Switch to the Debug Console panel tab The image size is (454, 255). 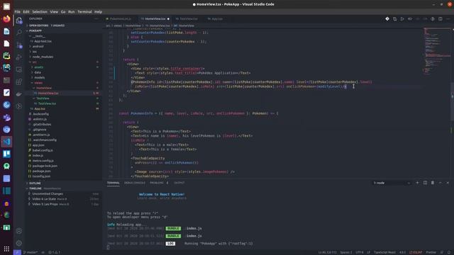click(x=135, y=183)
